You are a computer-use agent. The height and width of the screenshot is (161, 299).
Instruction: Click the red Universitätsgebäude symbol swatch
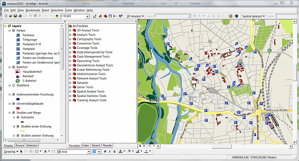18,108
